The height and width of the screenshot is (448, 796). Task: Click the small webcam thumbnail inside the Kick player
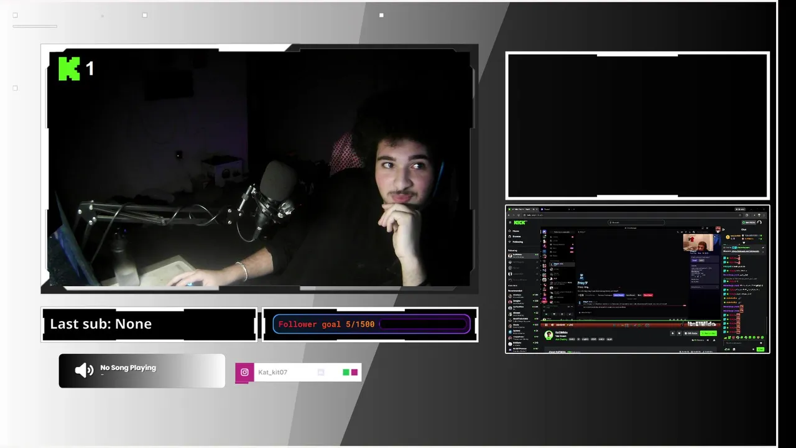[x=698, y=242]
